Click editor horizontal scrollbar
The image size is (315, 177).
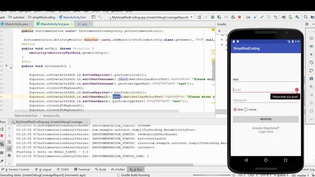click(x=96, y=111)
